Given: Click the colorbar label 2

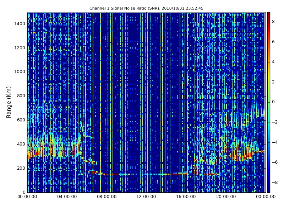Looking at the screenshot, I should (273, 82).
